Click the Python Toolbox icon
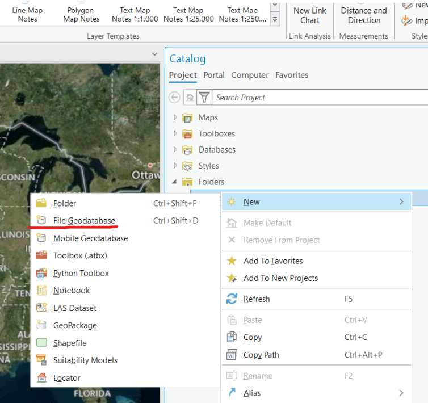Screen dimensions: 428x403 (41, 273)
